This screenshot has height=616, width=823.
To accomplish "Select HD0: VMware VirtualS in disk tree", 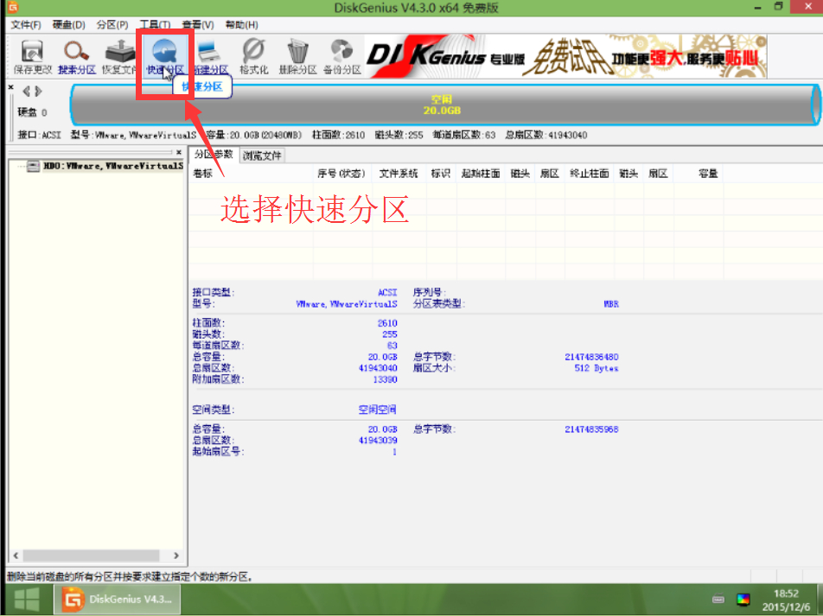I will [113, 166].
